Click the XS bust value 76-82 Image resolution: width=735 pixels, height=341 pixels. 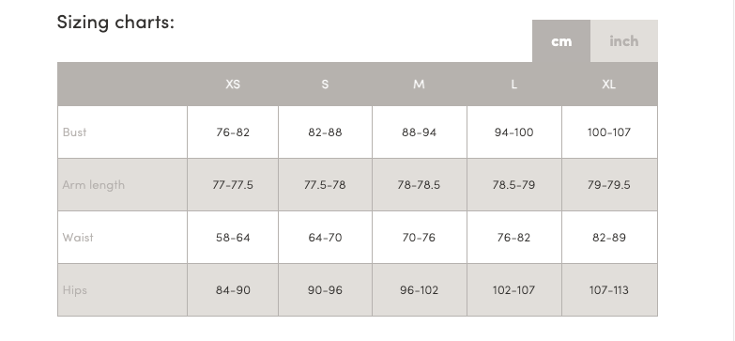coord(233,132)
